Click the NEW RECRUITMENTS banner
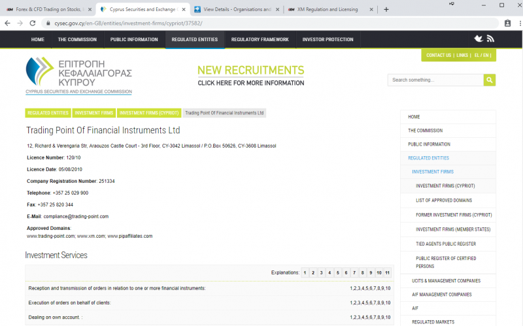 (x=251, y=76)
